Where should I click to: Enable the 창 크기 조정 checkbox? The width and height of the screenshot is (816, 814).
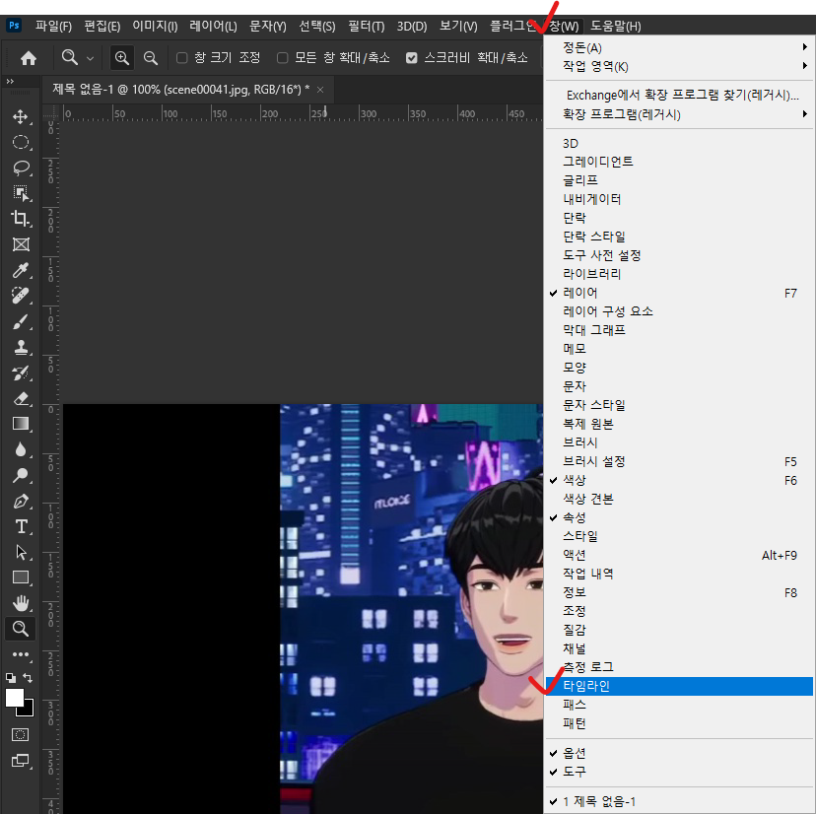(x=181, y=58)
